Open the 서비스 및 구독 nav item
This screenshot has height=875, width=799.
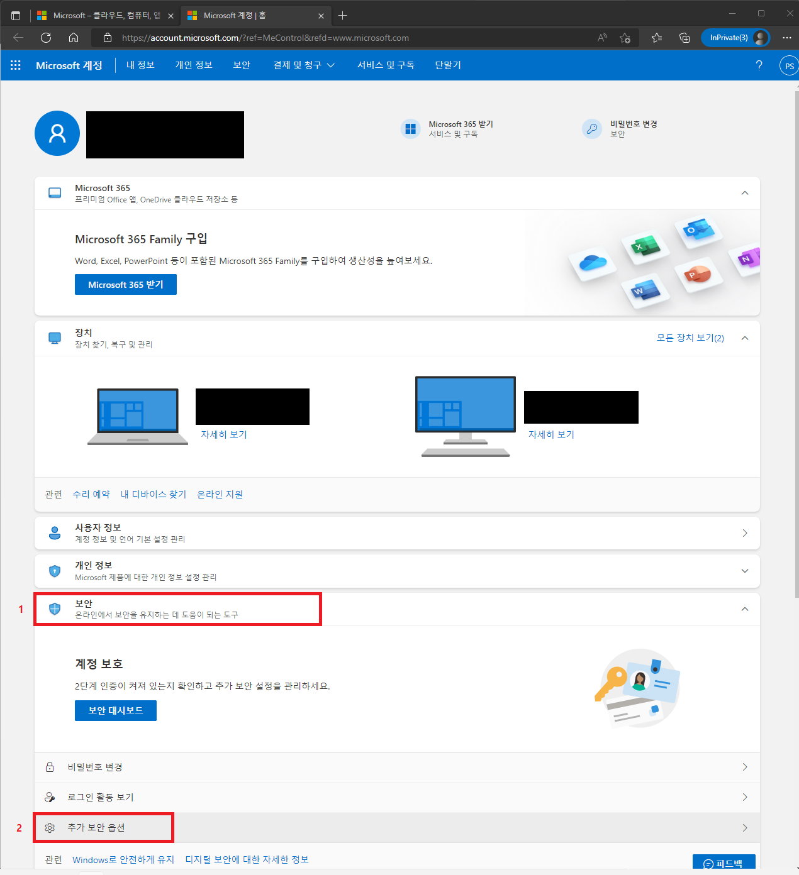tap(386, 65)
